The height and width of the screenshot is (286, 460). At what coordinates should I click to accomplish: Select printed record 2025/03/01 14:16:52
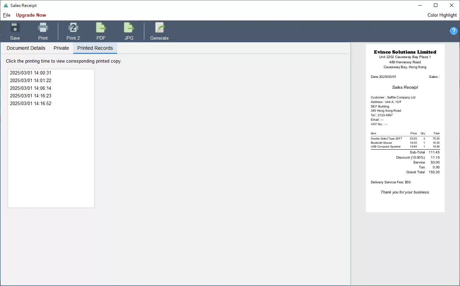51,104
